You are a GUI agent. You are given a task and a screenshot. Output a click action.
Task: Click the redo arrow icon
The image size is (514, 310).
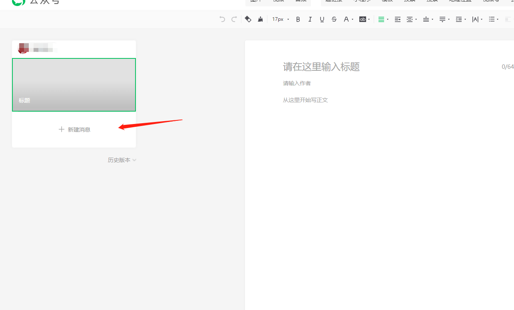pyautogui.click(x=234, y=19)
